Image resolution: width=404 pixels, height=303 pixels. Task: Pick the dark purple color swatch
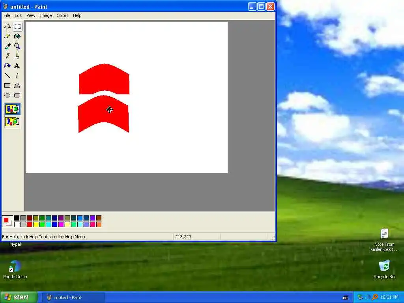61,218
